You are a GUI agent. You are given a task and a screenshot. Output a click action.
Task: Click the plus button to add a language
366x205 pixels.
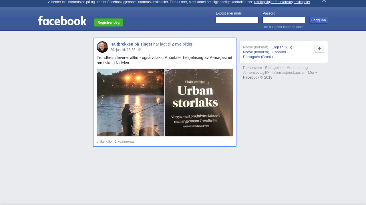319,49
